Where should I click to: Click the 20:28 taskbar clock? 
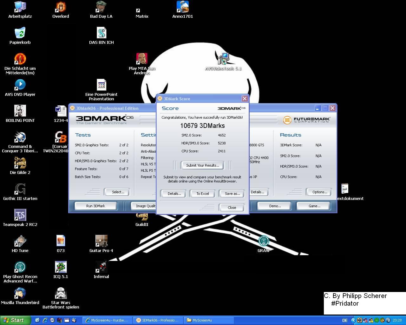point(397,321)
